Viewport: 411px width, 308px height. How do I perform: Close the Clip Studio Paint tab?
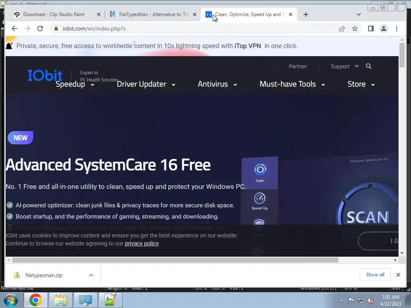click(x=99, y=15)
